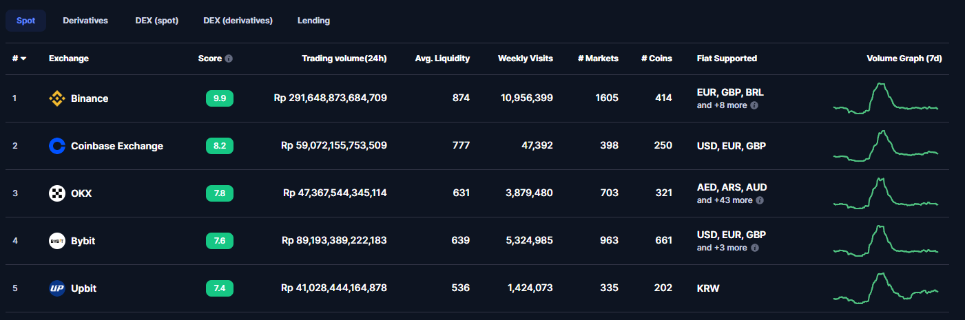The height and width of the screenshot is (320, 965).
Task: Click the Weekly Visits column header
Action: [x=526, y=58]
